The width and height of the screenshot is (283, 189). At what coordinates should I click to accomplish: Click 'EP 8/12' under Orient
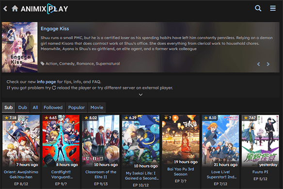click(21, 184)
